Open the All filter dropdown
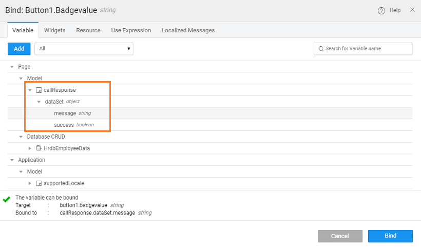The height and width of the screenshot is (251, 421). pos(84,49)
